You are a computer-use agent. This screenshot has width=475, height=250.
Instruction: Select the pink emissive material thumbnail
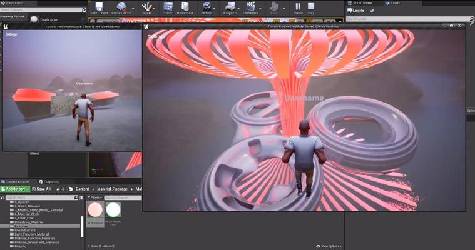click(x=95, y=211)
